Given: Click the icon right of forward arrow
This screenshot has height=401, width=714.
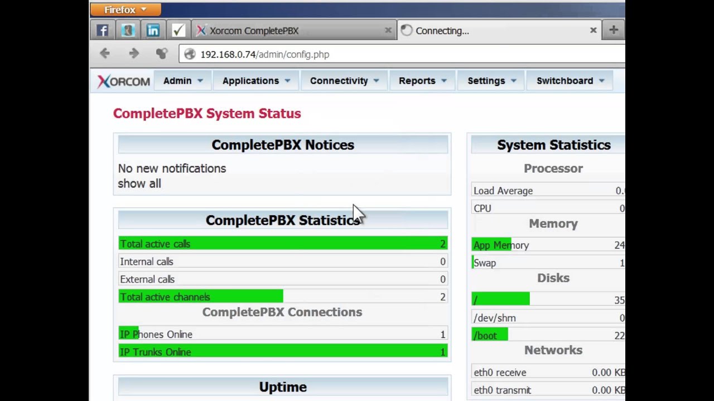Looking at the screenshot, I should click(x=161, y=53).
